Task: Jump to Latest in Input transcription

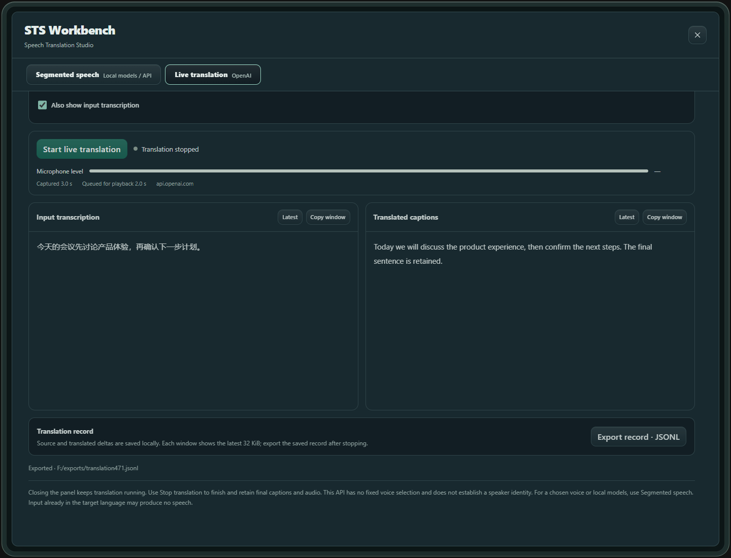Action: [290, 217]
